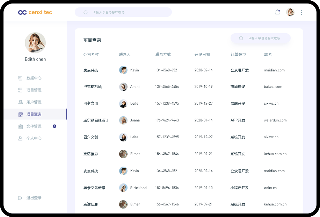The image size is (320, 217).
Task: Open the three-dot more options menu
Action: 301,12
